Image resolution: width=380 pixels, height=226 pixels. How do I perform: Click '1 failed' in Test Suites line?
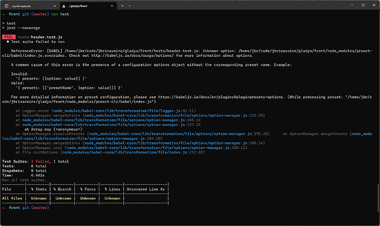[x=40, y=162]
